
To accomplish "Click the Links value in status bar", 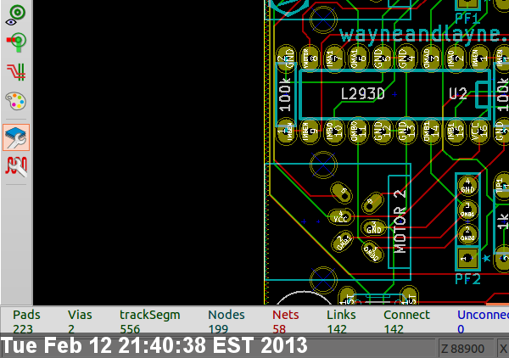I will point(337,329).
